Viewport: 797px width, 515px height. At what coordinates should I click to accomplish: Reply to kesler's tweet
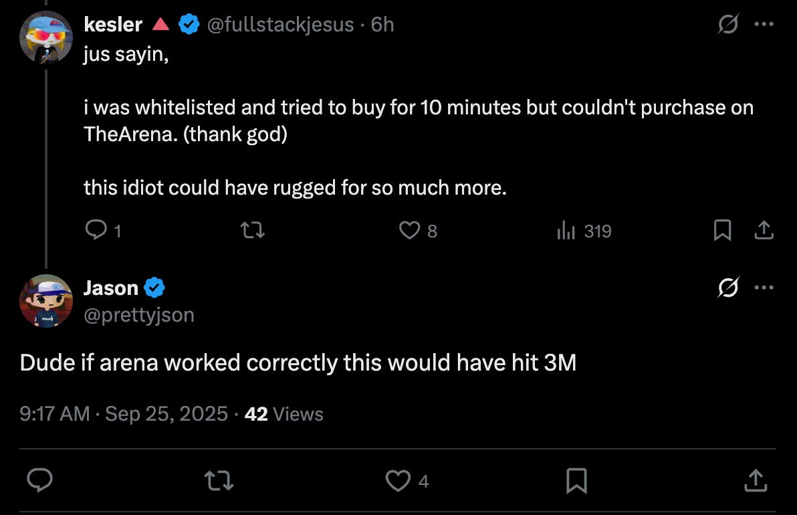point(97,231)
